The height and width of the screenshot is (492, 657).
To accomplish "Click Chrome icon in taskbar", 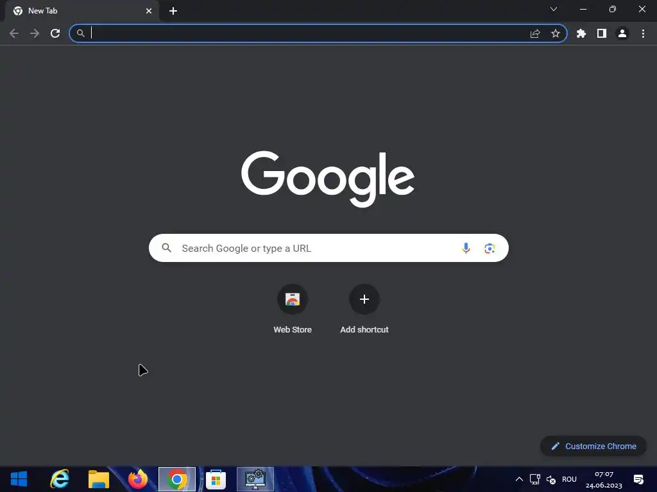I will click(177, 479).
